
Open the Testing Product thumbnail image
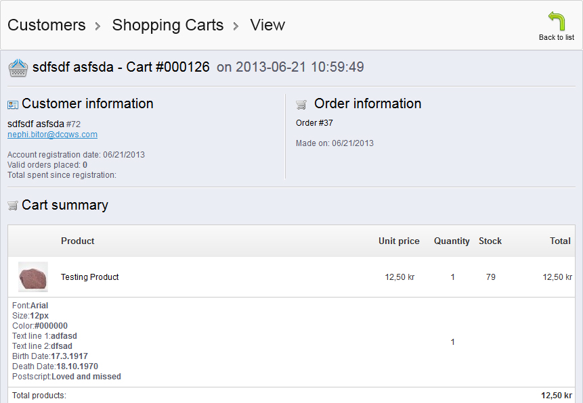[x=33, y=277]
